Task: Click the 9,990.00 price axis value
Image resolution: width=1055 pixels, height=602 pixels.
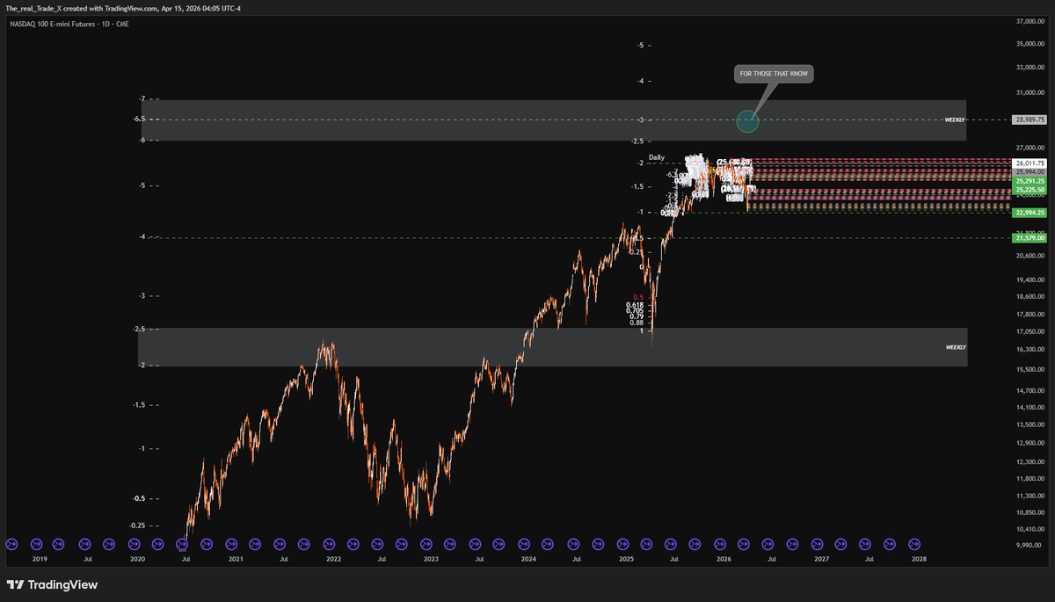Action: click(1030, 545)
